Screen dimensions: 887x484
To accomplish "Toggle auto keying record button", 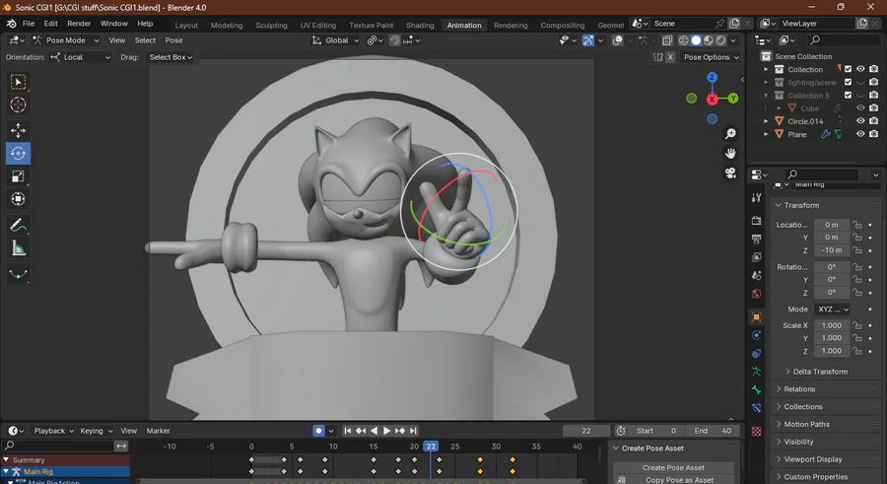I will 318,431.
